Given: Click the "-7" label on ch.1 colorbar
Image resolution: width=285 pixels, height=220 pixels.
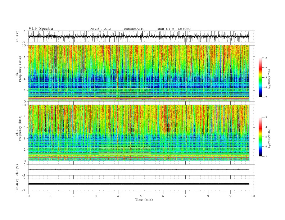Looking at the screenshot, I should tap(266, 97).
